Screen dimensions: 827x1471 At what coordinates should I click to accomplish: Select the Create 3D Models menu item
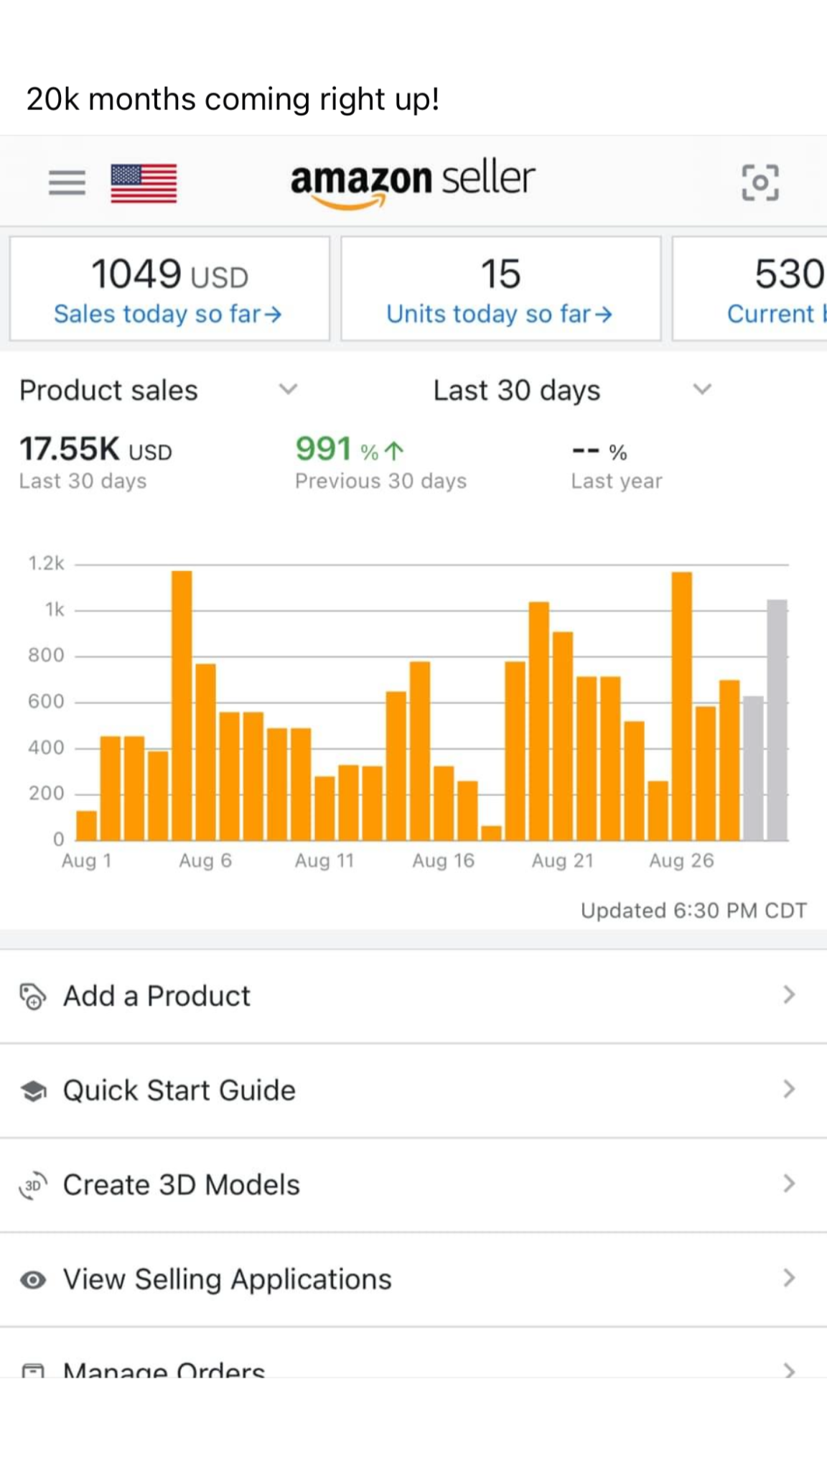click(182, 1185)
